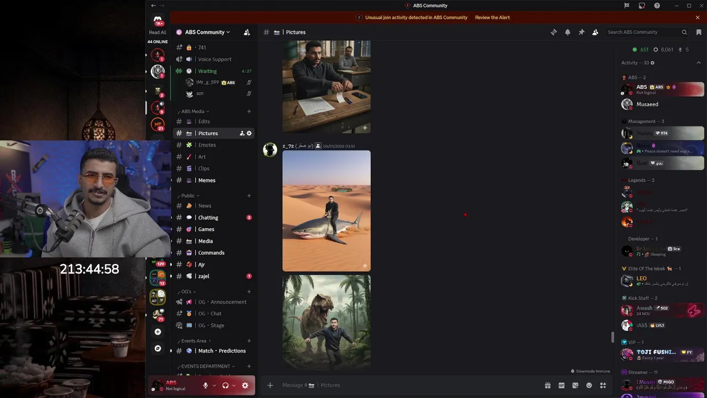Open the Help question mark icon
The height and width of the screenshot is (398, 707).
[657, 6]
